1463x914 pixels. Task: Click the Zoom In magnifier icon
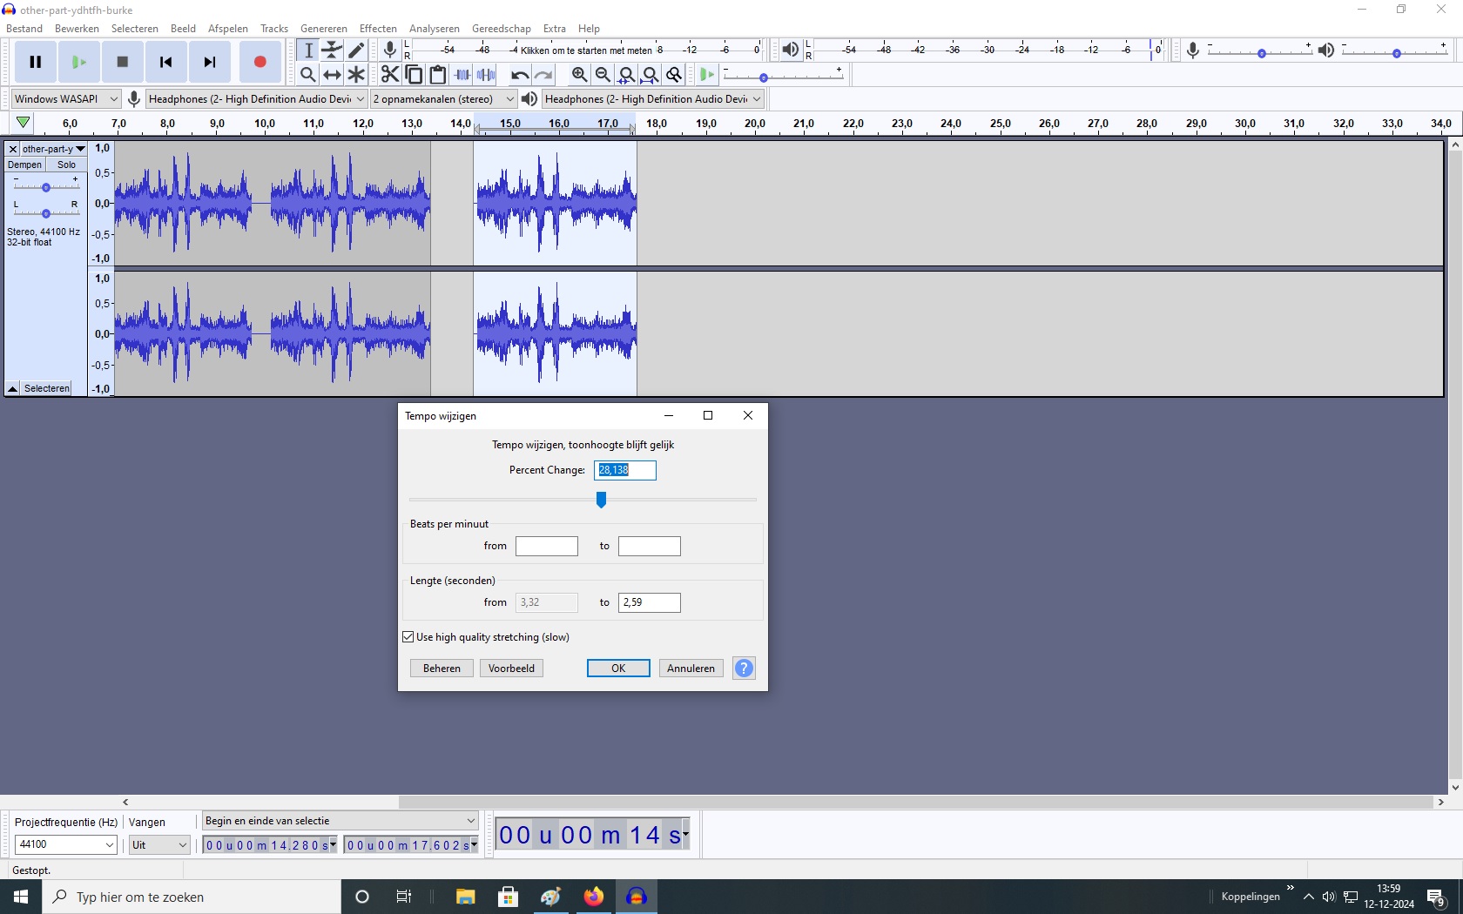(579, 75)
